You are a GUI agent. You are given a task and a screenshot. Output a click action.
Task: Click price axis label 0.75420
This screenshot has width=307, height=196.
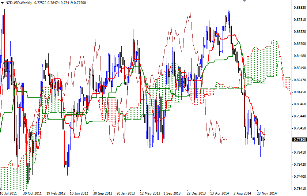click(x=300, y=164)
